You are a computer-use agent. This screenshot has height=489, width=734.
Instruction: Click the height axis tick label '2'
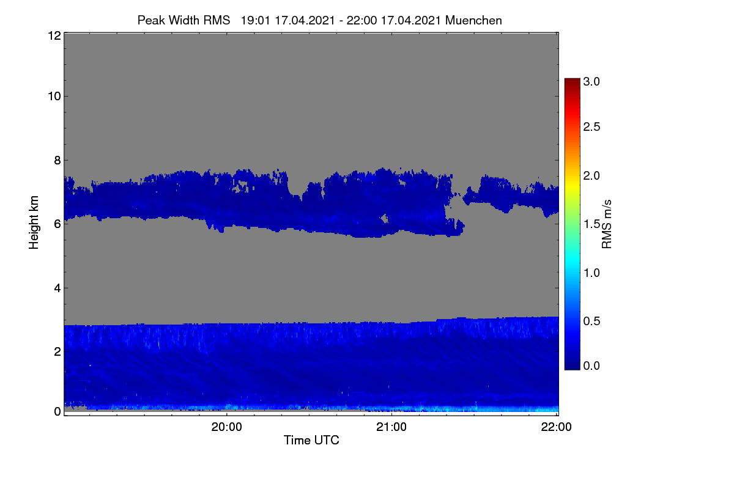click(x=57, y=351)
